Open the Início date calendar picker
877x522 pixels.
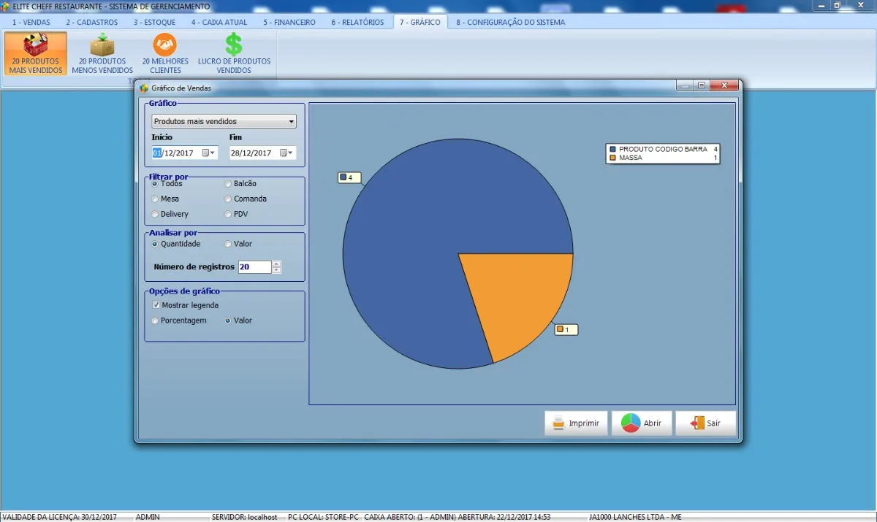(x=208, y=153)
